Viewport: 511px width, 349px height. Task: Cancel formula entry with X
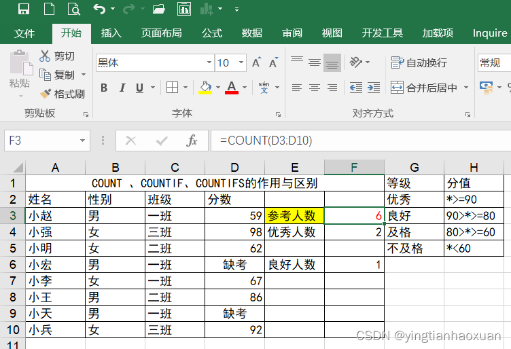[130, 141]
